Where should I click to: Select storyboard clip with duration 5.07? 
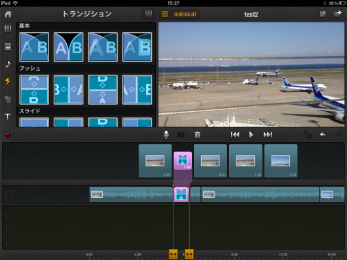pyautogui.click(x=155, y=161)
